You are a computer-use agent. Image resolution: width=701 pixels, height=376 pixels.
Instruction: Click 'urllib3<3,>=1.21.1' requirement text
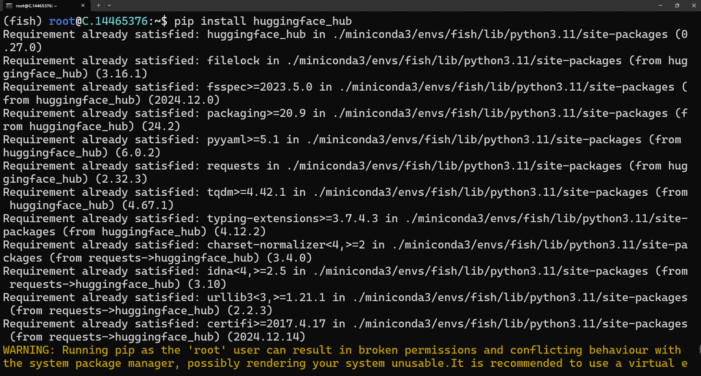tap(266, 297)
